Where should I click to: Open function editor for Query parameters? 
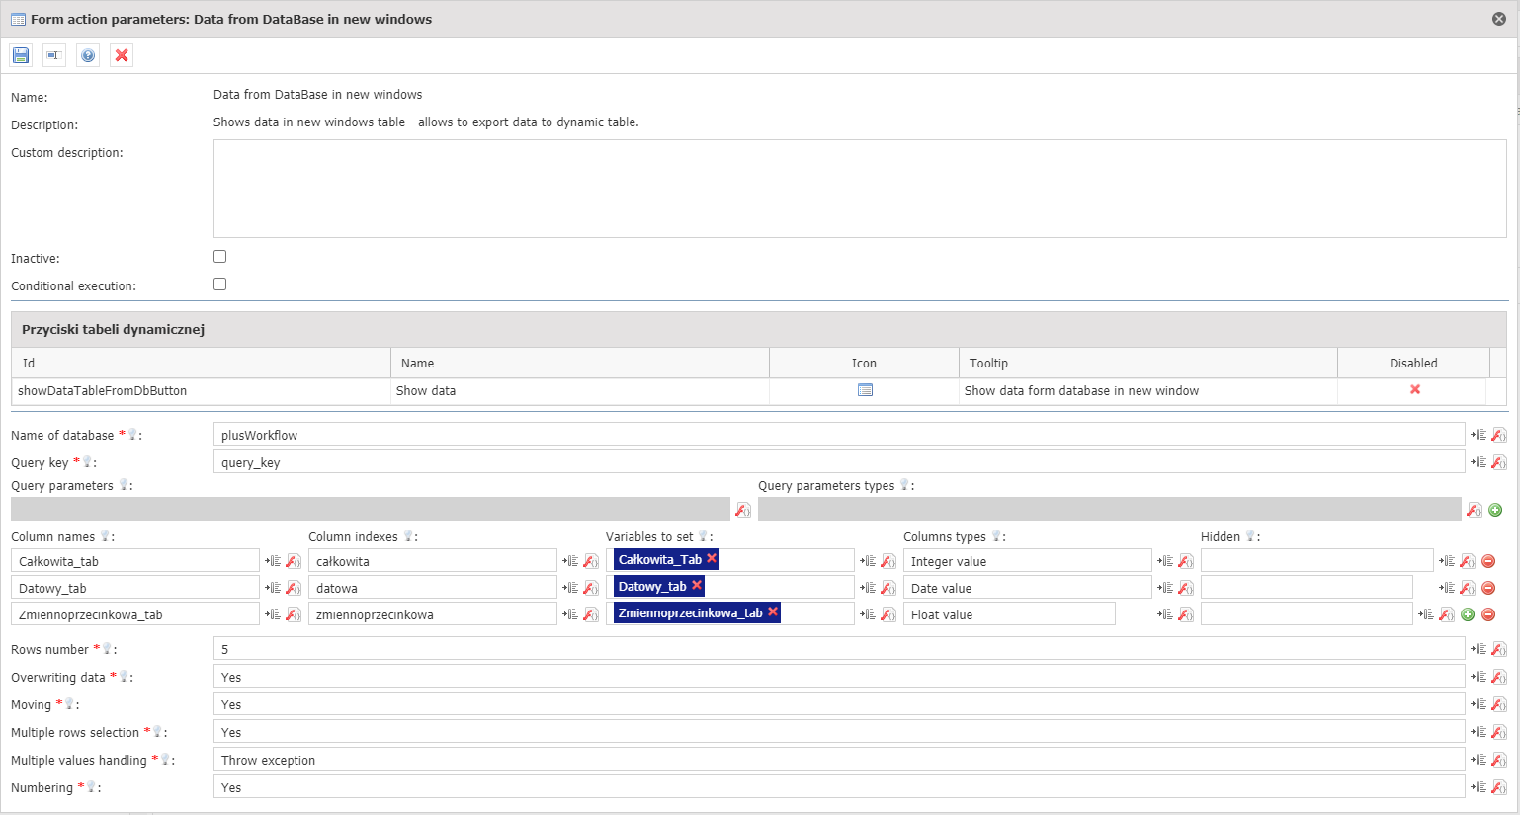pos(743,510)
